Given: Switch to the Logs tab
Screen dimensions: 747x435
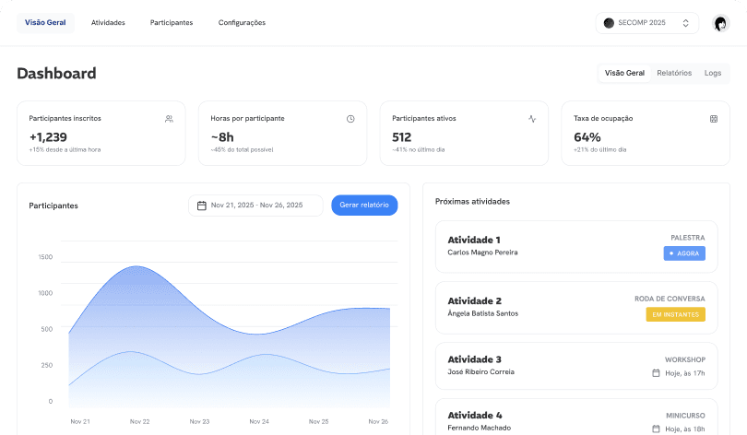Looking at the screenshot, I should coord(713,74).
